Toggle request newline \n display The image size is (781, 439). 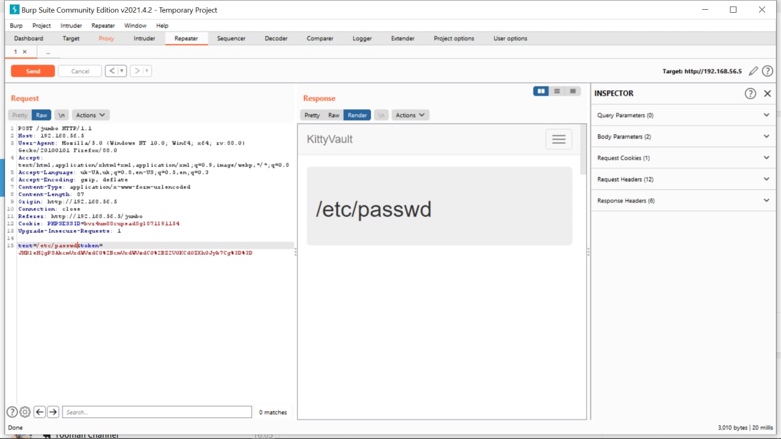61,115
